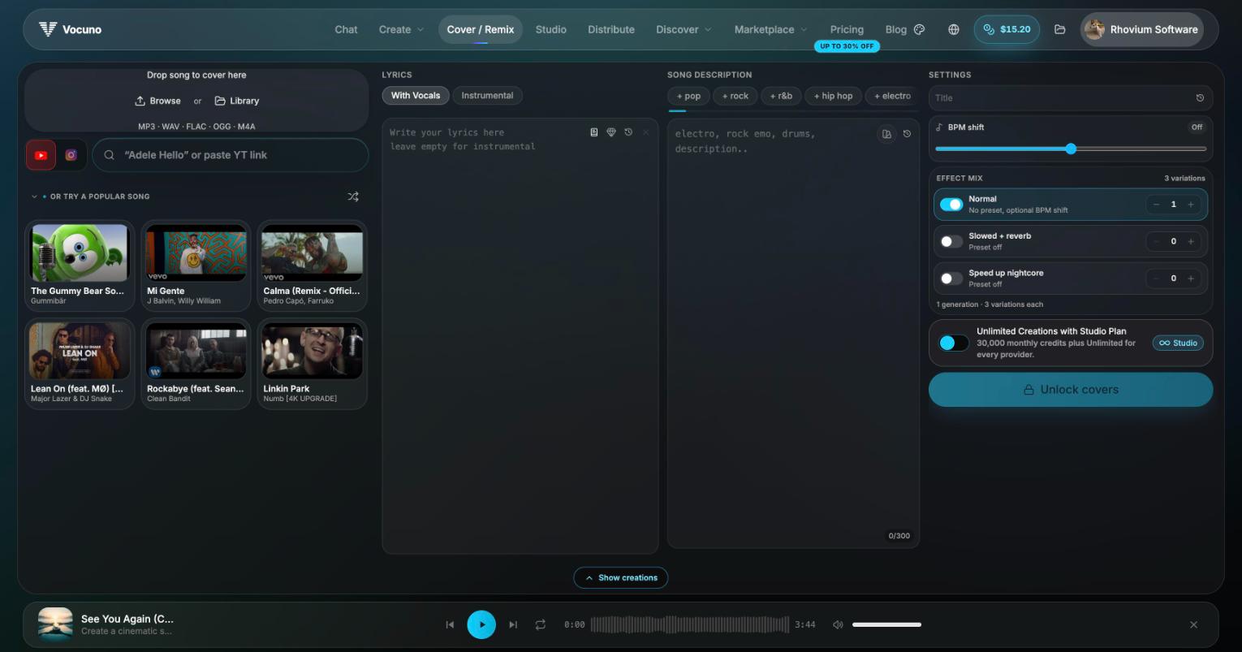Image resolution: width=1242 pixels, height=652 pixels.
Task: Adjust the BPM shift slider handle
Action: [1071, 149]
